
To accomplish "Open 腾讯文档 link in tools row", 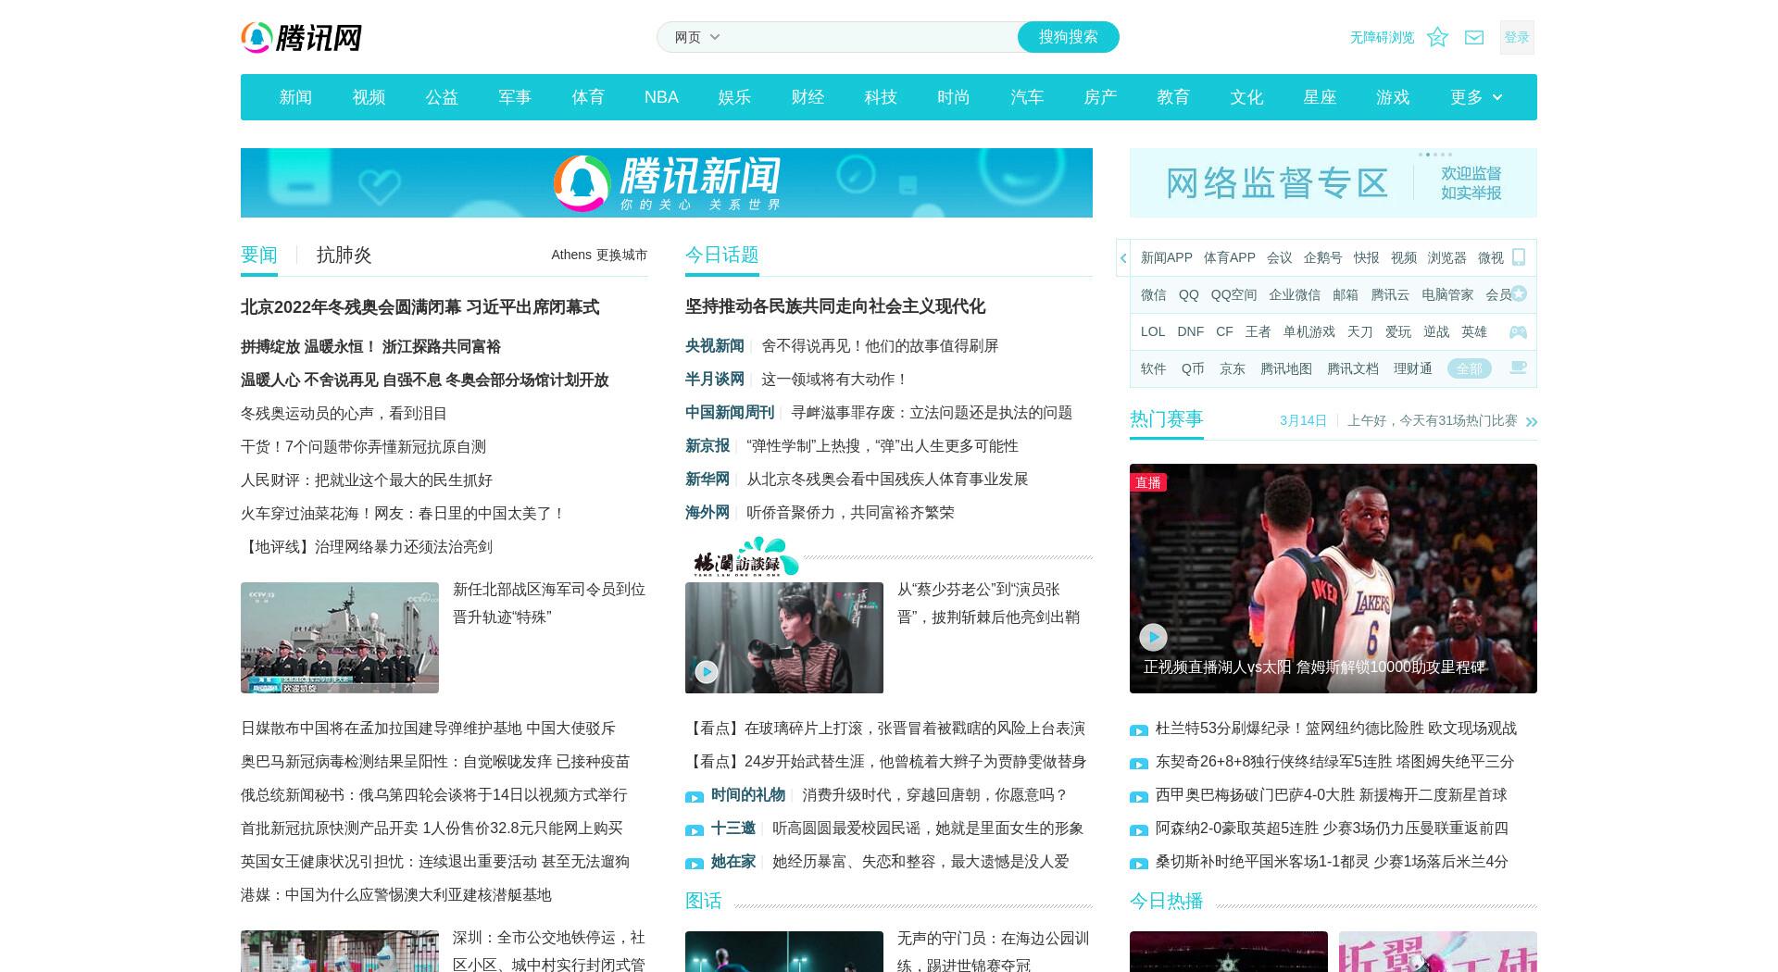I will (x=1353, y=368).
